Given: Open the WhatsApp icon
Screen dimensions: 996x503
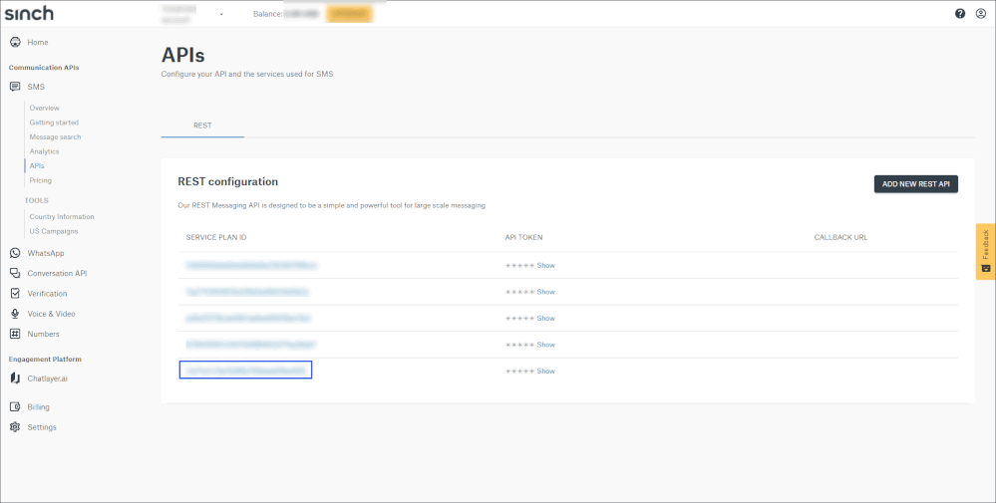Looking at the screenshot, I should coord(15,253).
